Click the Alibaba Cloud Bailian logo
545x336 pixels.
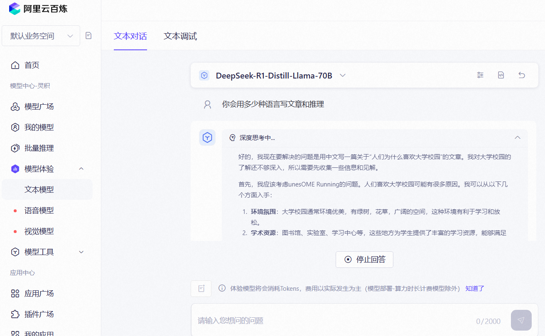pos(38,9)
